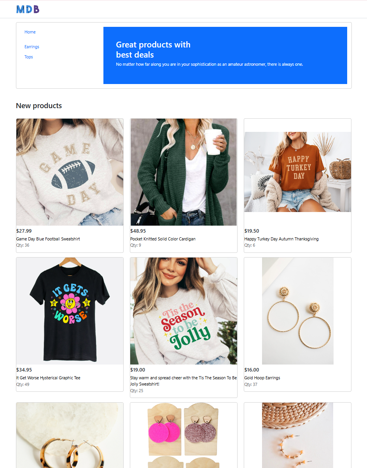View the green knitted cardigan image
Screen dimensions: 367x468
(183, 172)
